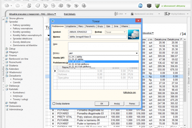This screenshot has width=192, height=128.
Task: Click the Kalkulacja cen link
Action: tap(130, 92)
